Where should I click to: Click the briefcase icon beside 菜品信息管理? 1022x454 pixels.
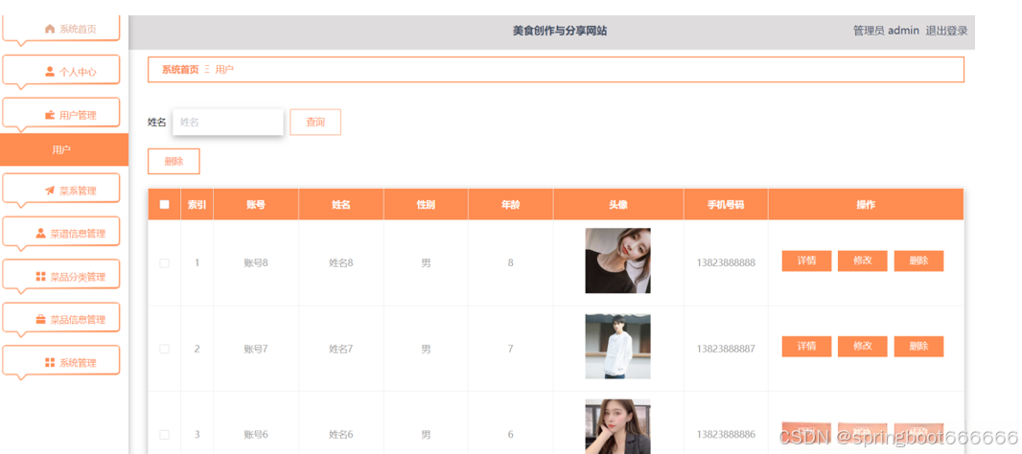pos(40,319)
